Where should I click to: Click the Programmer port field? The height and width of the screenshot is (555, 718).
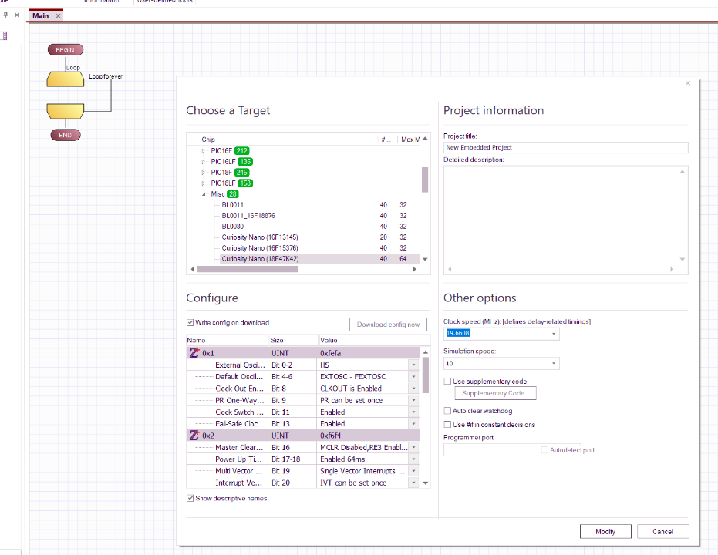click(x=512, y=449)
